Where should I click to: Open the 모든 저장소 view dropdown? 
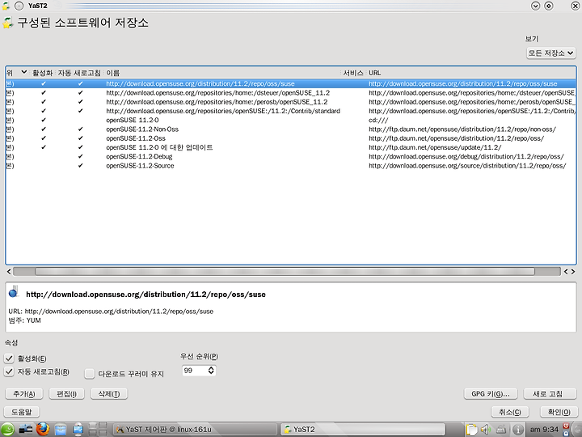point(550,53)
